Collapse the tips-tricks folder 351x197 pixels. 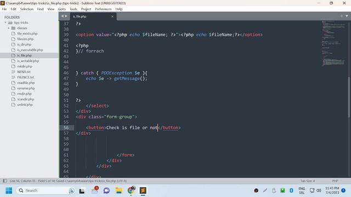point(5,22)
